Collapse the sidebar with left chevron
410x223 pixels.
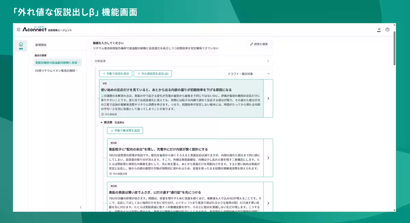81,207
